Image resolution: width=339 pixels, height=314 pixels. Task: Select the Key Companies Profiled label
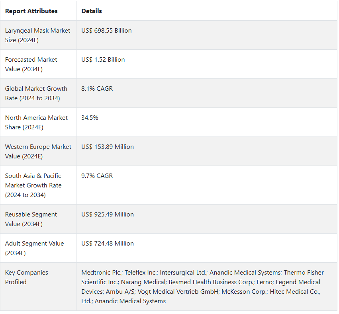coord(26,277)
